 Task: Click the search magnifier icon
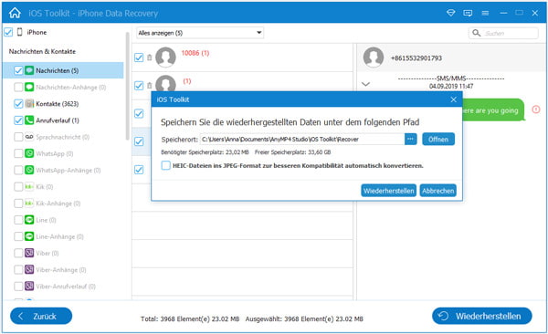476,33
